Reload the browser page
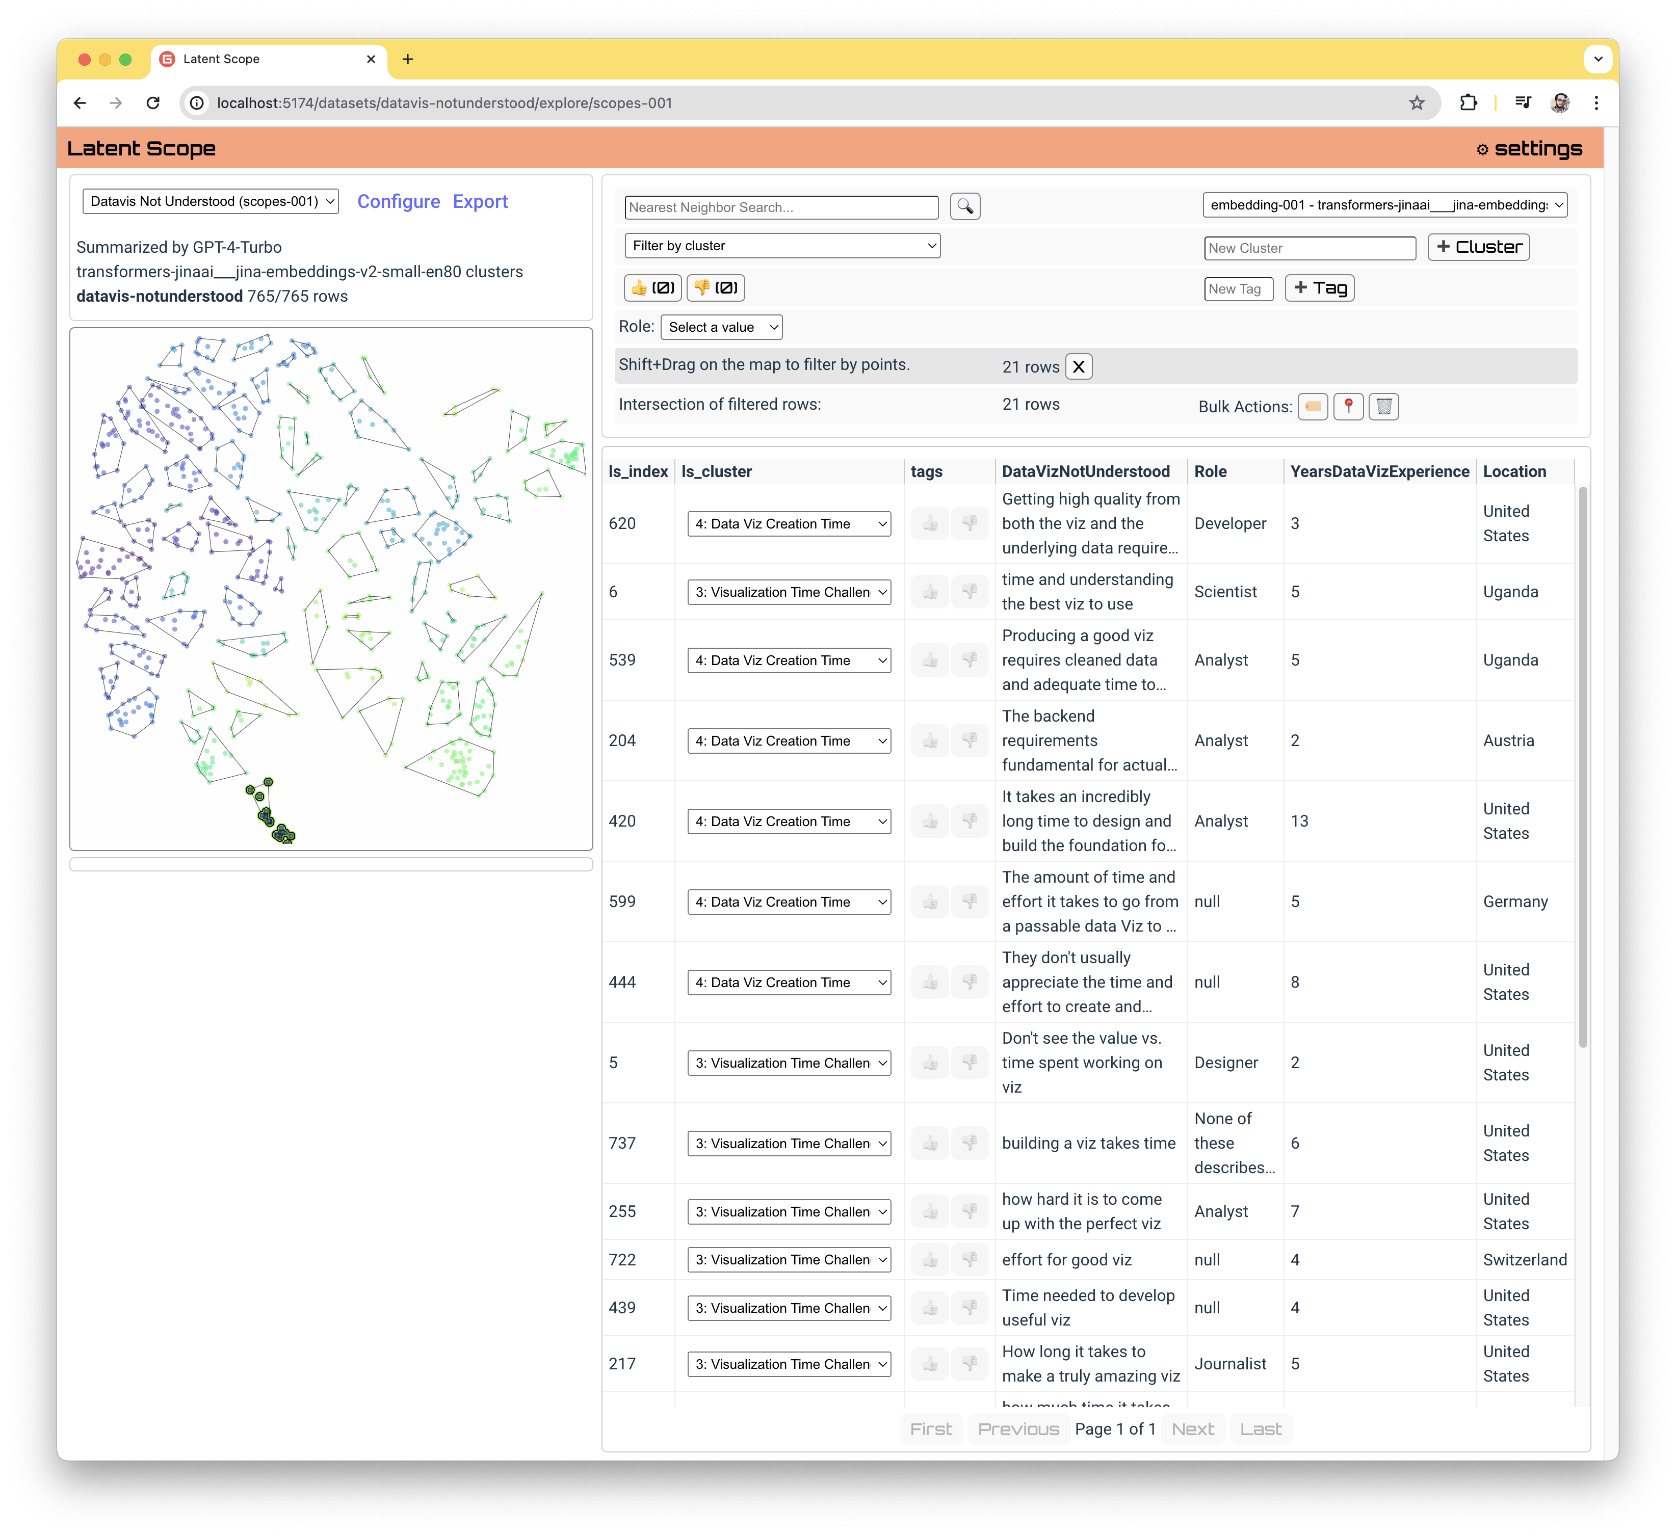1676x1536 pixels. point(153,103)
